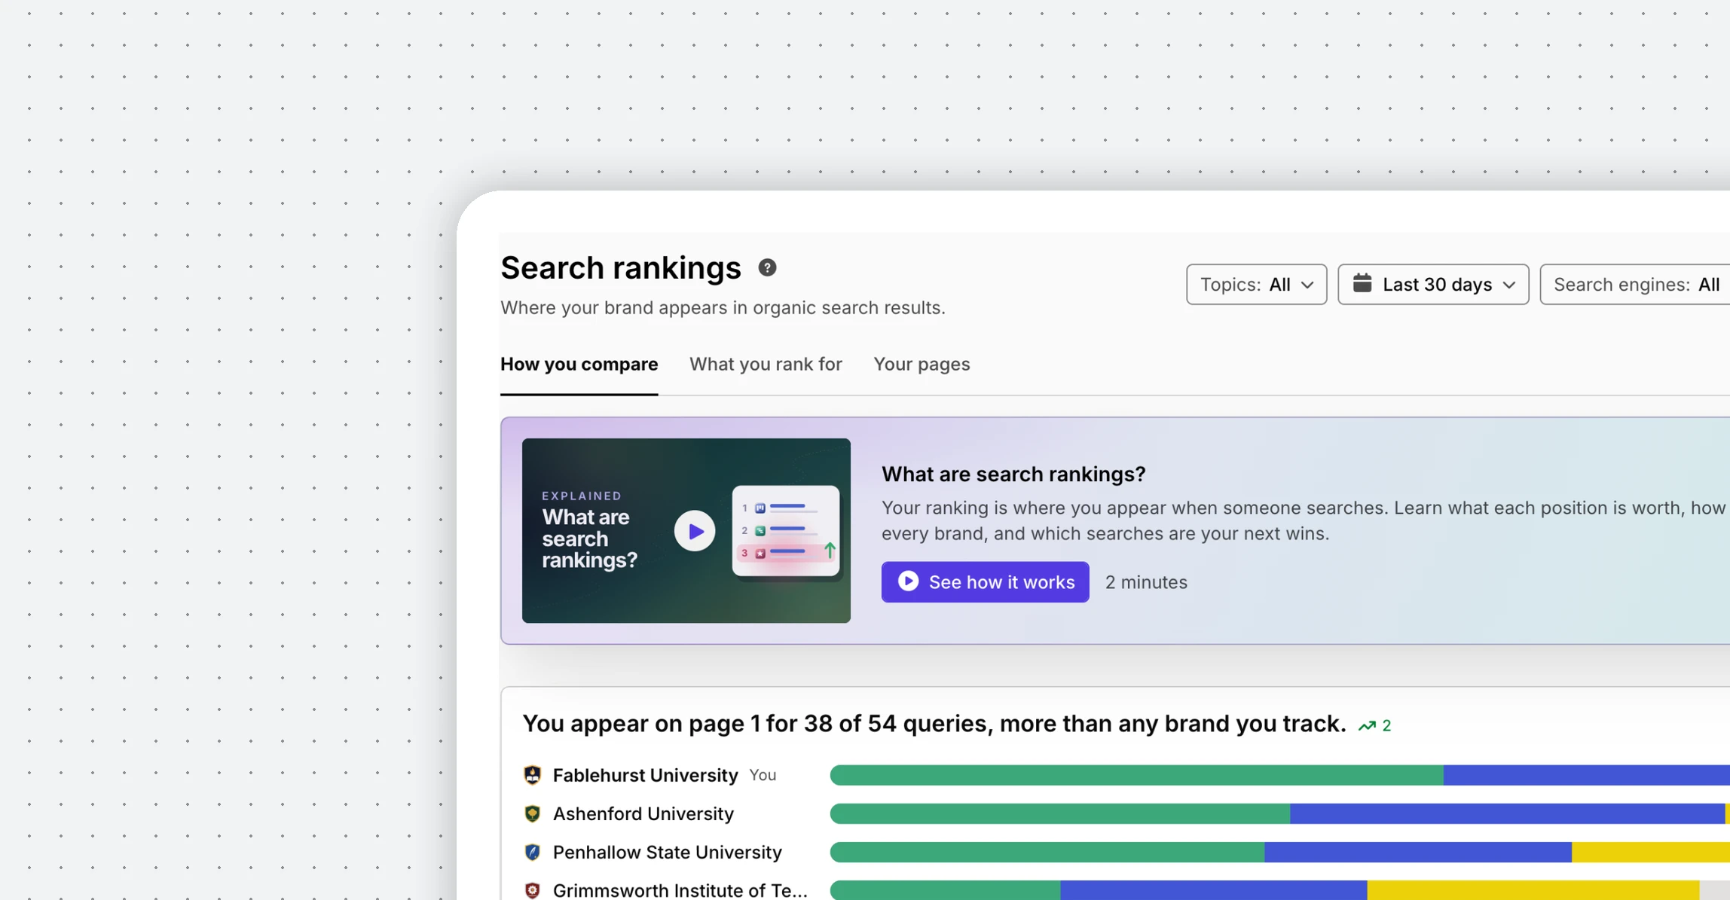Click the blue bar segment for Grimmsworth Institute

(x=1213, y=890)
